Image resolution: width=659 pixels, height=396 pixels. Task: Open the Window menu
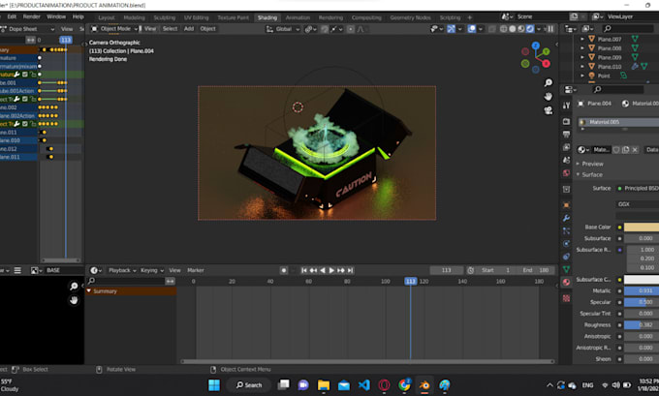pyautogui.click(x=56, y=16)
